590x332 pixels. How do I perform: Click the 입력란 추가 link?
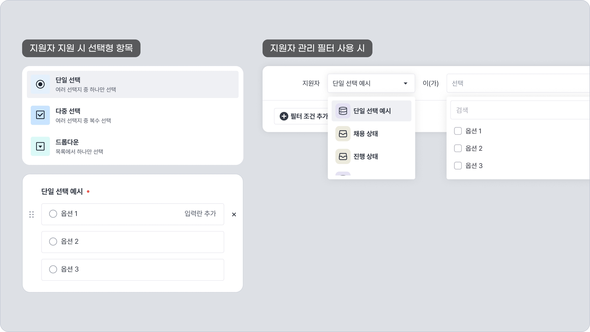click(200, 214)
